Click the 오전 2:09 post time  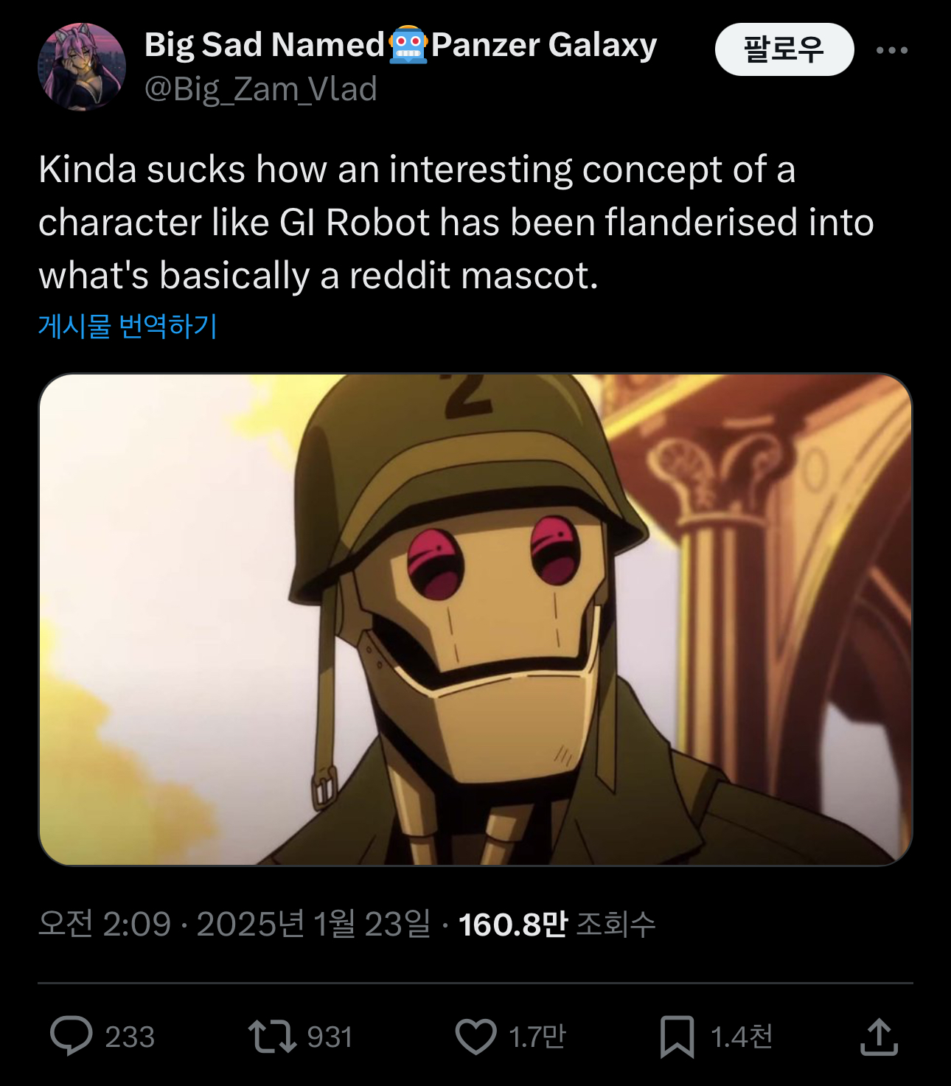(x=105, y=924)
